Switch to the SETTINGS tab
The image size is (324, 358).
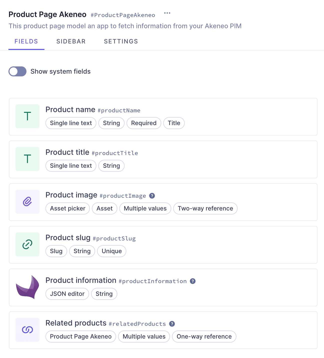tap(121, 41)
